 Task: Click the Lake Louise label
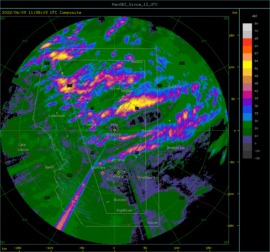pyautogui.click(x=23, y=147)
